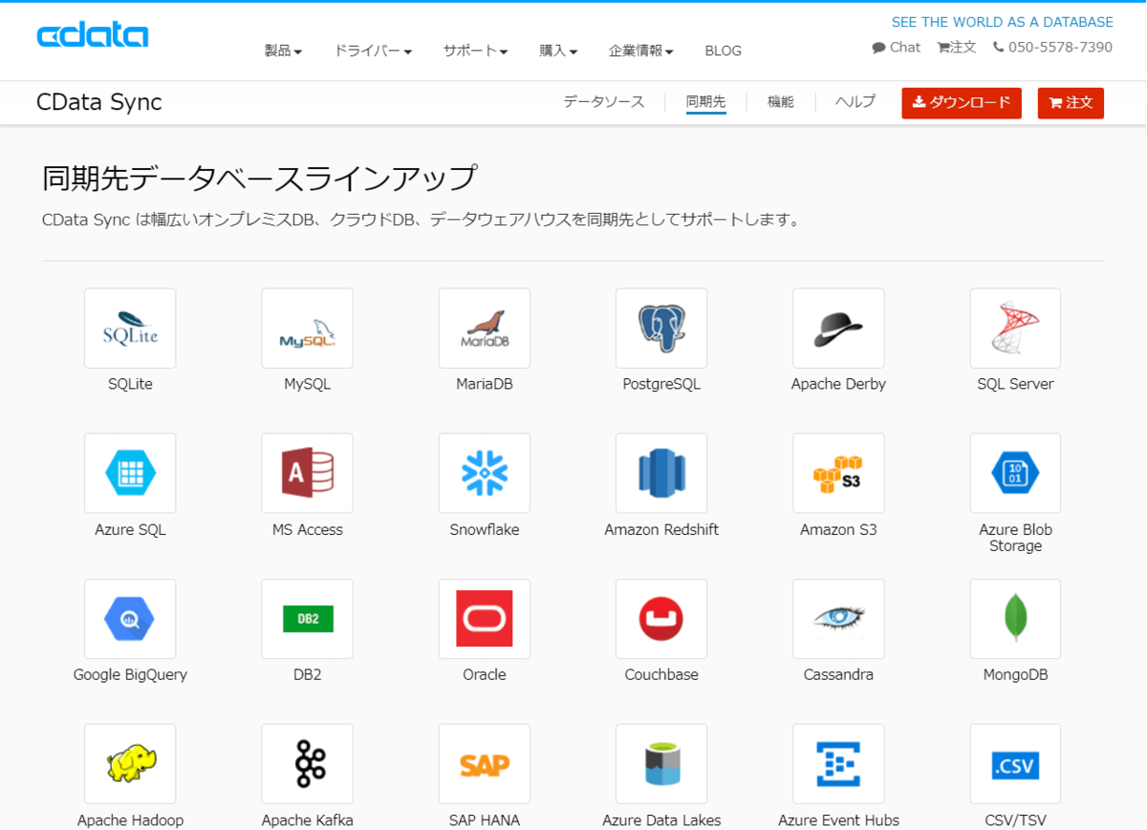Select the 同期先 tab
This screenshot has width=1147, height=830.
click(x=706, y=101)
